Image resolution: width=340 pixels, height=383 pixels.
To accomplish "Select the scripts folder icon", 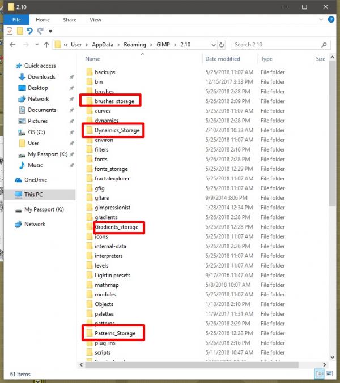I will point(90,352).
